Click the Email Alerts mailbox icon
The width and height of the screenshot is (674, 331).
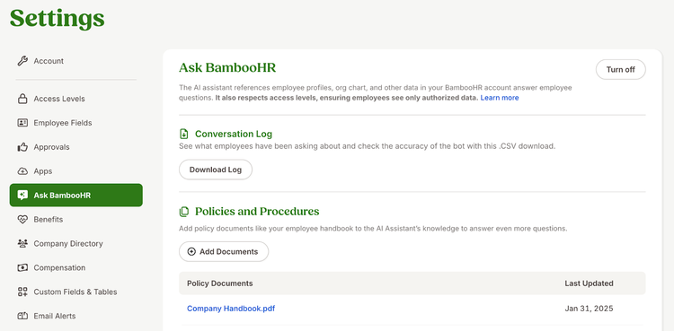(22, 316)
